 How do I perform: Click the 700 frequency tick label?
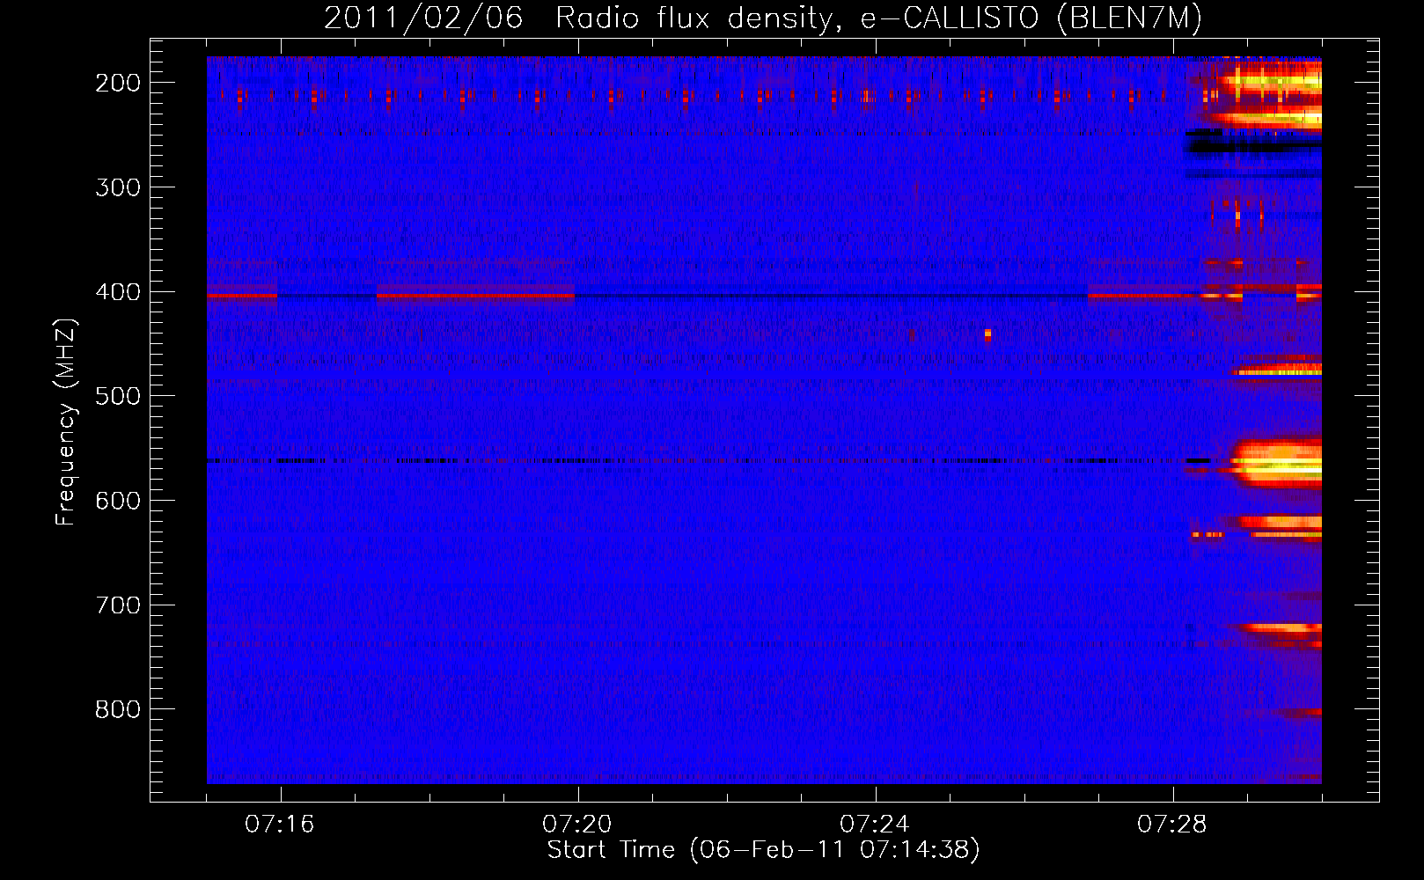118,605
